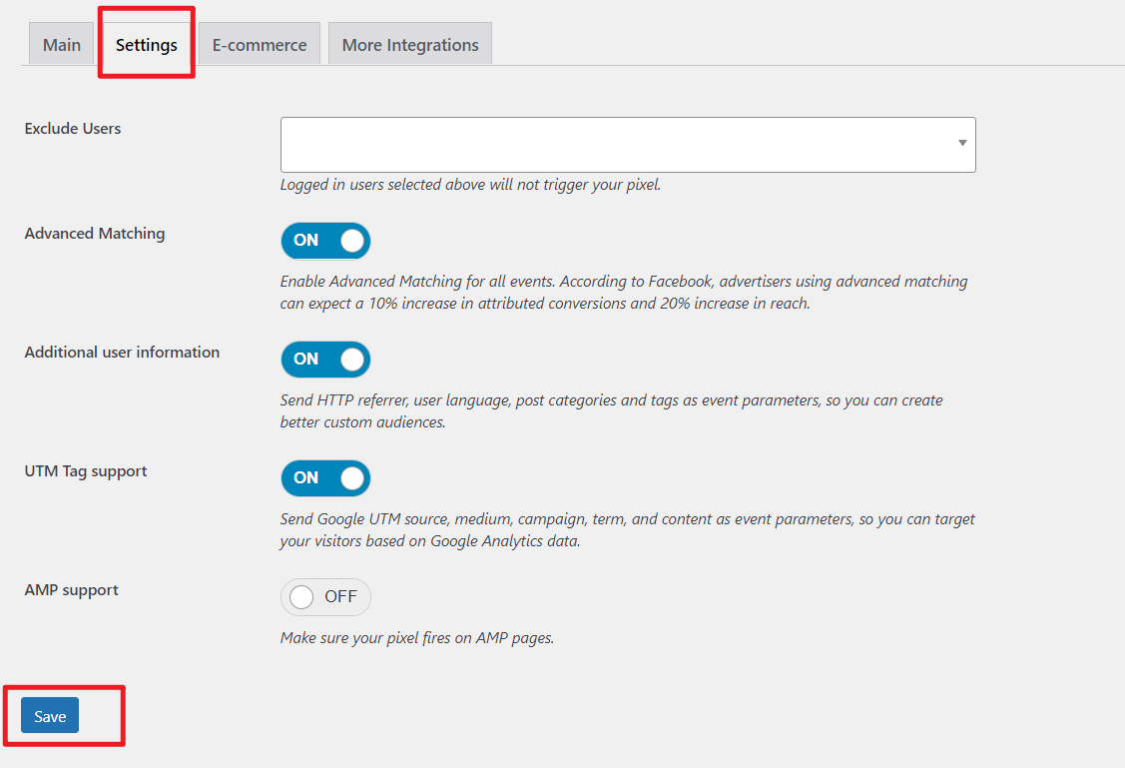
Task: Toggle UTM Tag support off
Action: point(325,478)
